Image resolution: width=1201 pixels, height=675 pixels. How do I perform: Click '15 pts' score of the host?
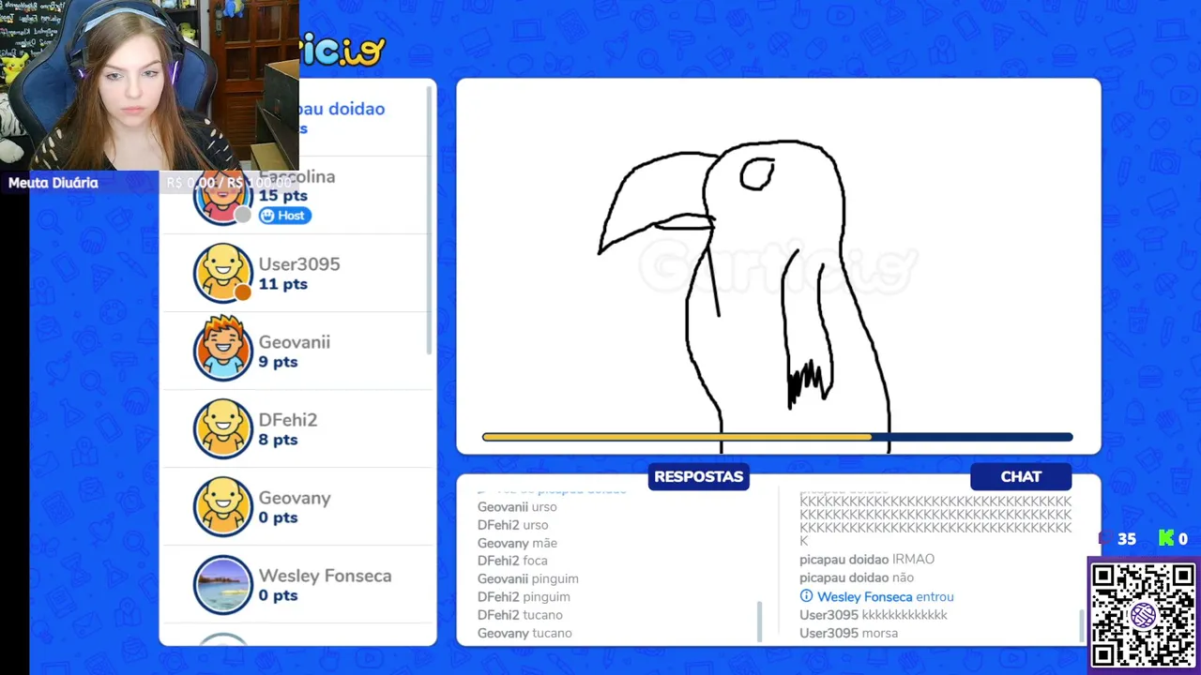click(283, 196)
